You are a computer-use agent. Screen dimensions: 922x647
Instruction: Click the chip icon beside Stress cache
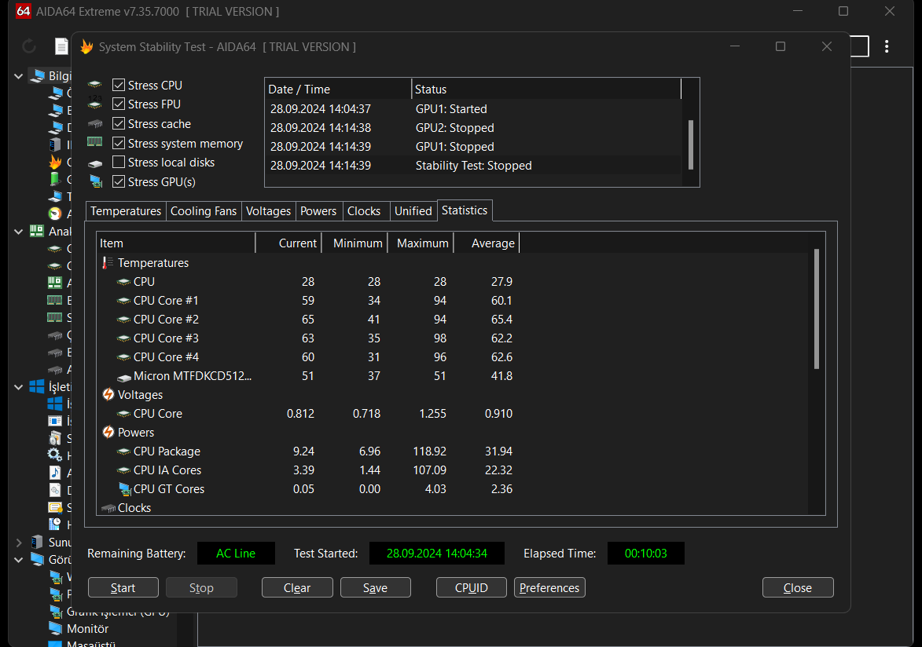click(x=94, y=124)
